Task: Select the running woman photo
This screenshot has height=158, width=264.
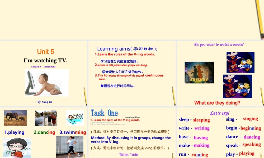Action: coord(69,147)
